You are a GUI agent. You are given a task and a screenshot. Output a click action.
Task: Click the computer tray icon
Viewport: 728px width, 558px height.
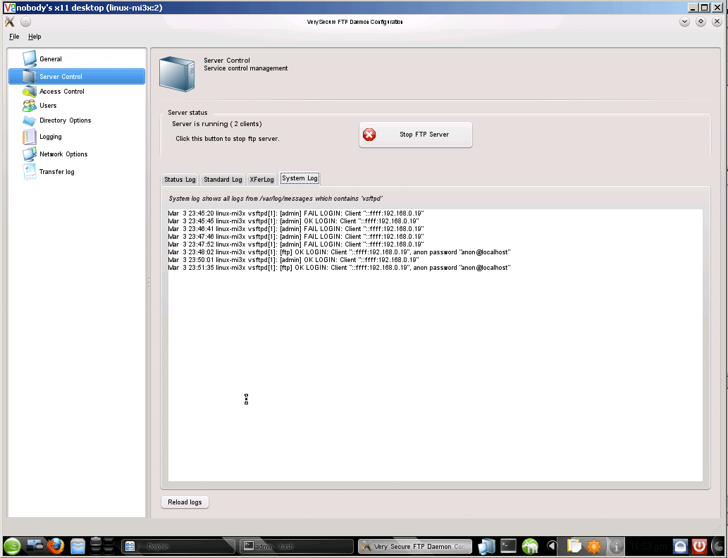pos(486,547)
